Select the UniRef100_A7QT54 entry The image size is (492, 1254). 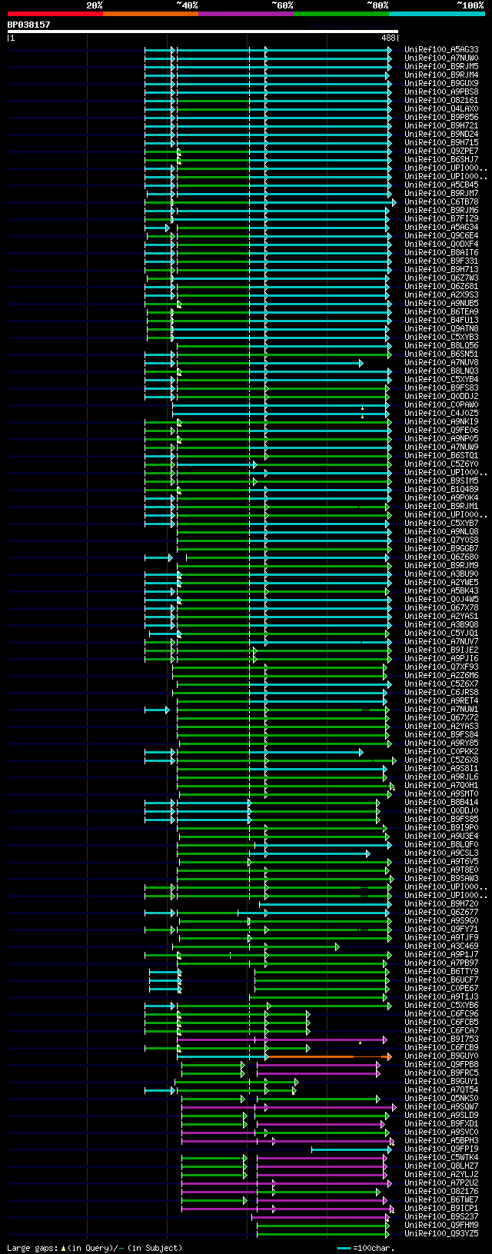coord(441,1089)
